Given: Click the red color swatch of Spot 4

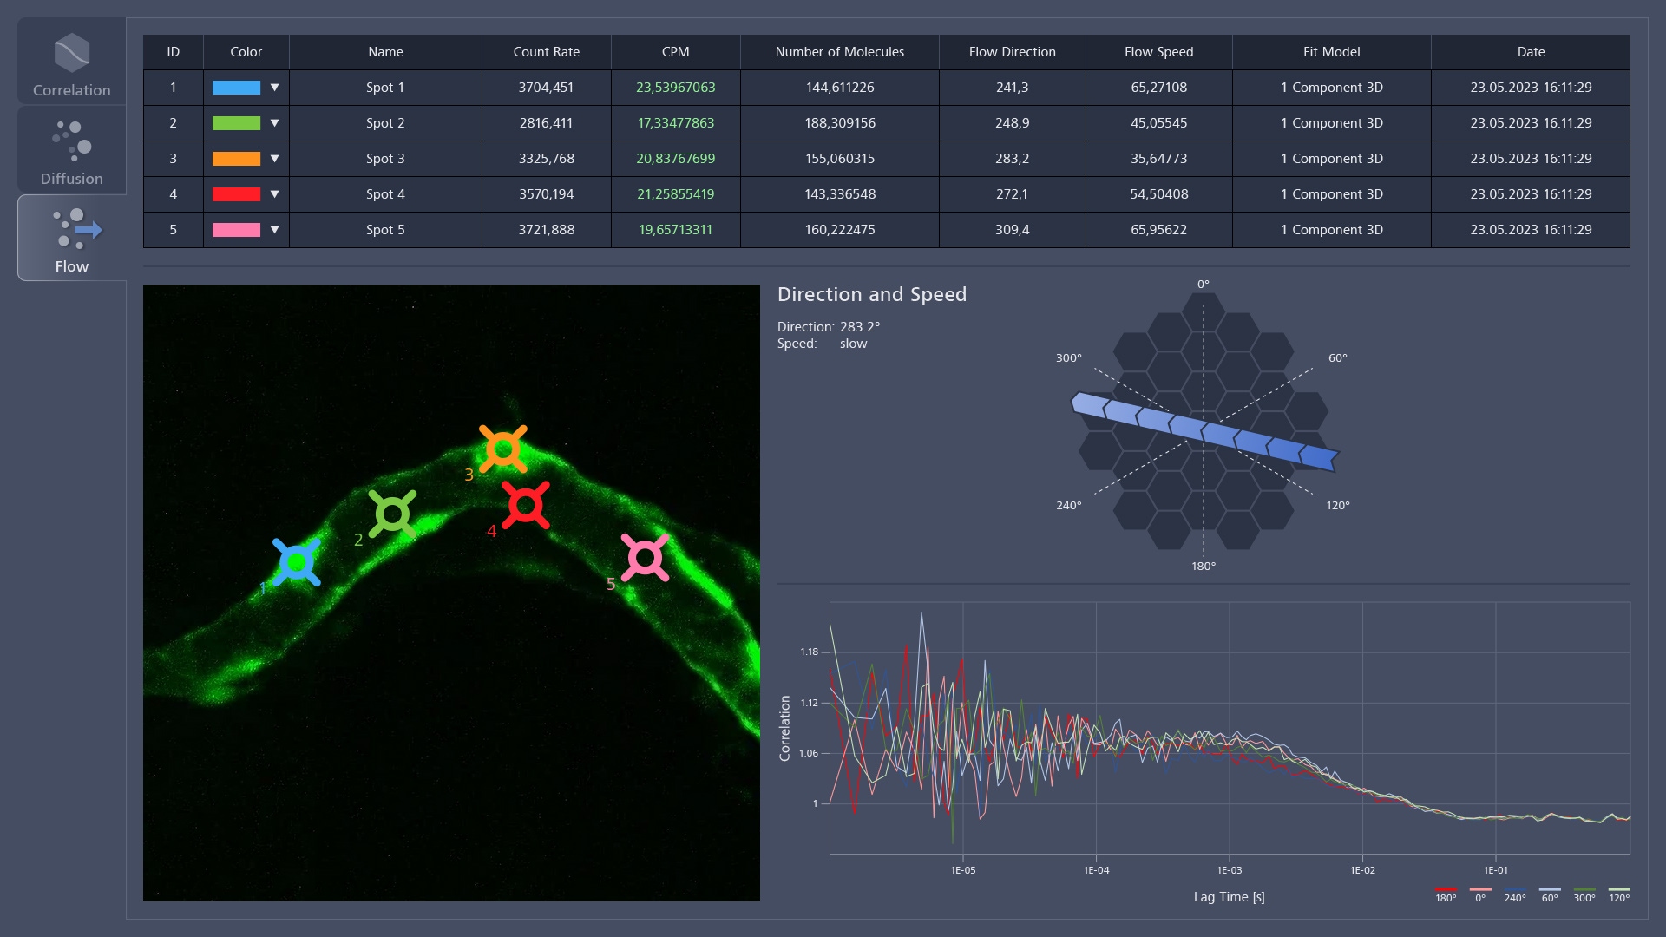Looking at the screenshot, I should (x=236, y=194).
